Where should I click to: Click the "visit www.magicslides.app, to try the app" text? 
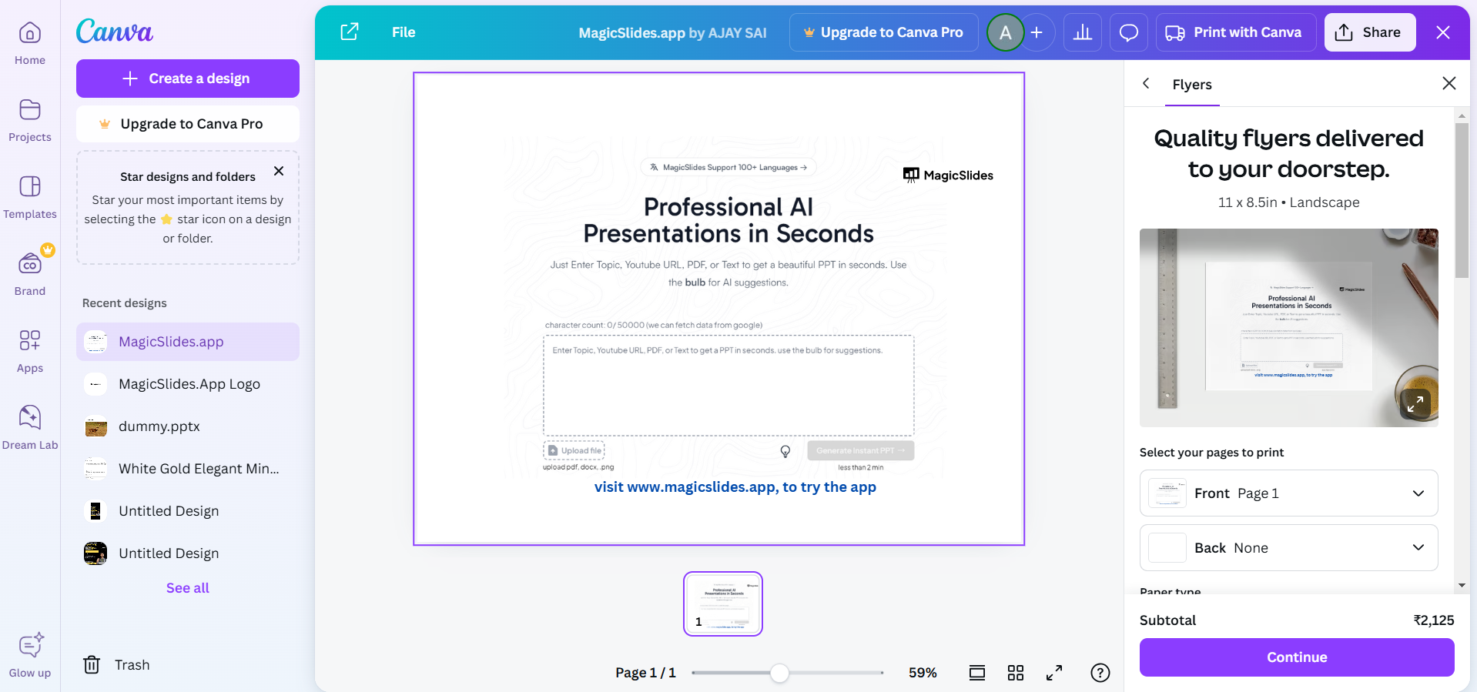click(735, 486)
